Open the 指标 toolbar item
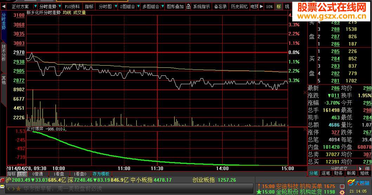This screenshot has height=195, width=372. pyautogui.click(x=89, y=7)
